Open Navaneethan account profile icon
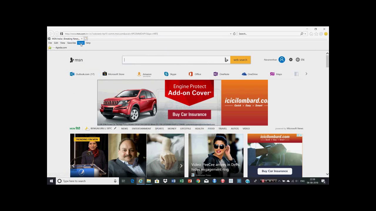 coord(282,60)
